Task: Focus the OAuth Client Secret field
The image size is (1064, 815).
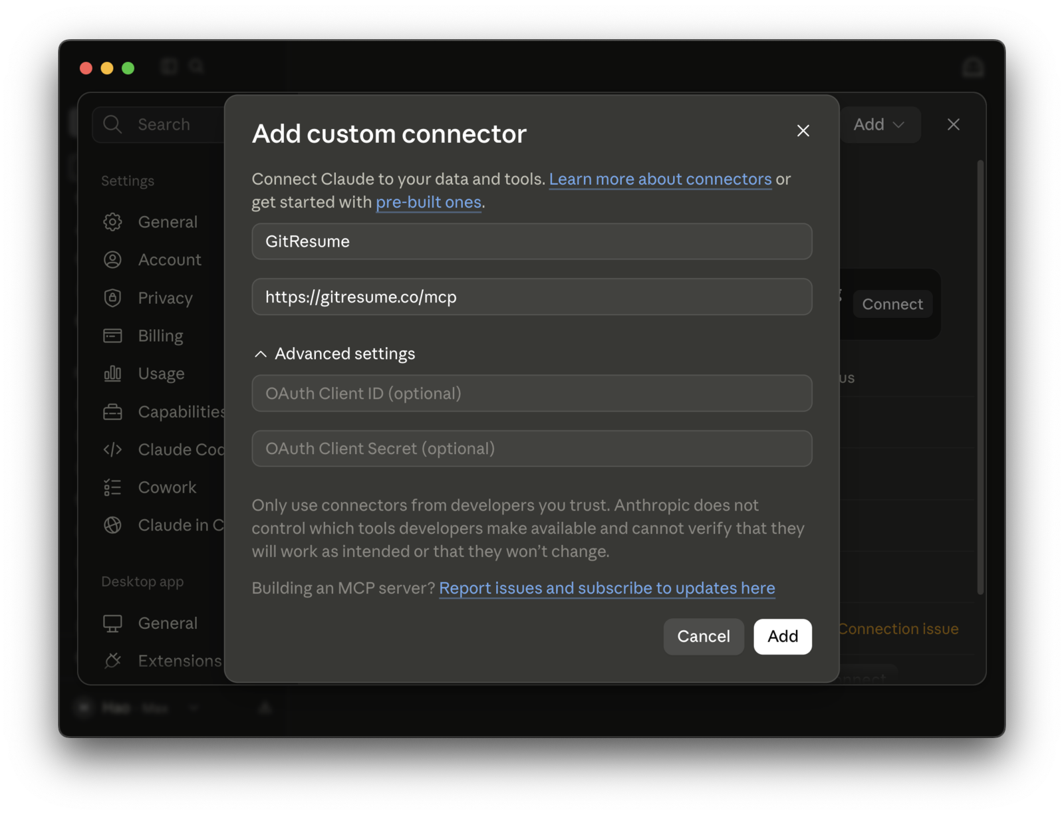Action: coord(531,449)
